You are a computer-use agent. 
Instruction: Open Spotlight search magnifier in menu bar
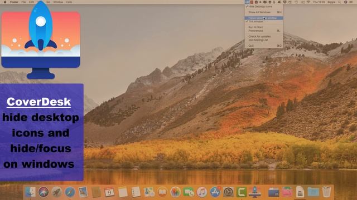click(x=340, y=2)
